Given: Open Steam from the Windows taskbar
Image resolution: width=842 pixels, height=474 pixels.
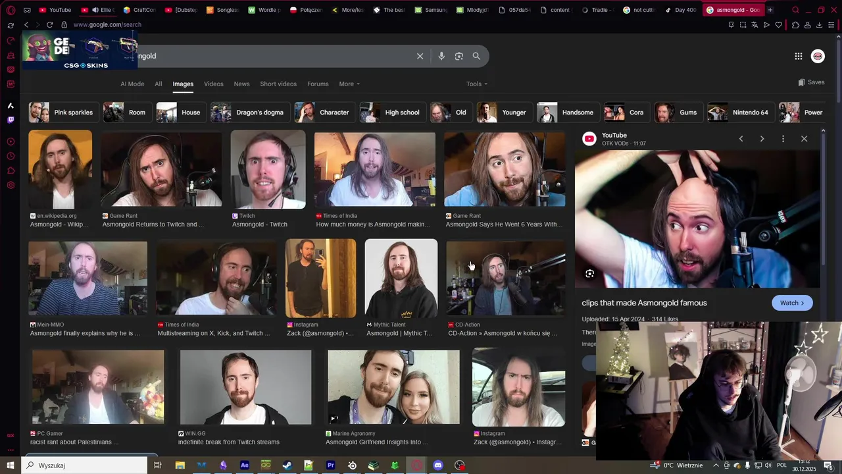Looking at the screenshot, I should pos(287,465).
